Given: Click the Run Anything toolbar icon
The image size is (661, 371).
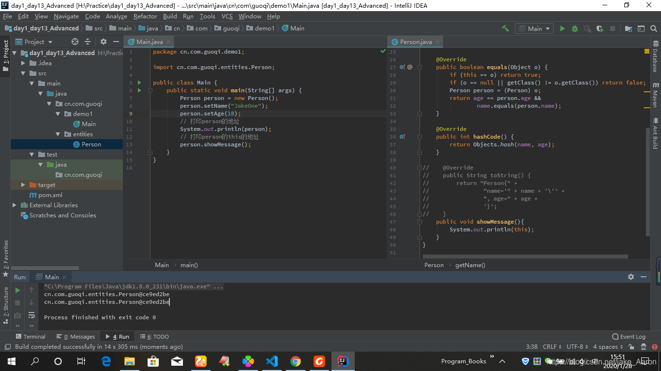Looking at the screenshot, I should (641, 29).
